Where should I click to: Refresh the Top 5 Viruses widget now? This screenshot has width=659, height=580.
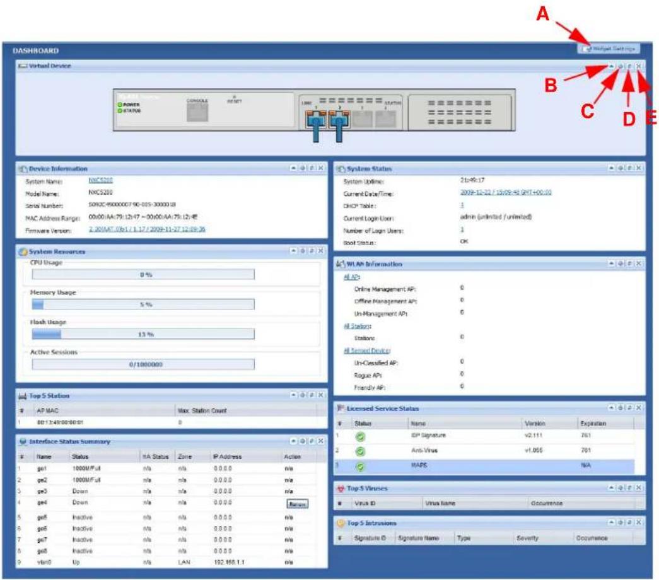pyautogui.click(x=629, y=487)
